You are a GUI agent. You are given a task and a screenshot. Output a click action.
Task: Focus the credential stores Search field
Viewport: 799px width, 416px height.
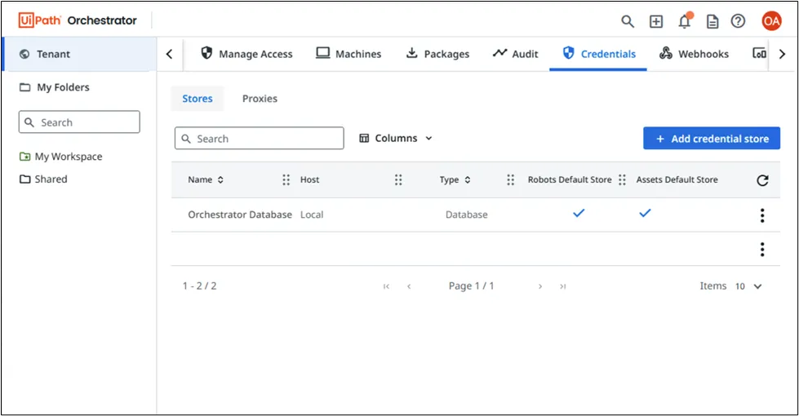(x=260, y=139)
